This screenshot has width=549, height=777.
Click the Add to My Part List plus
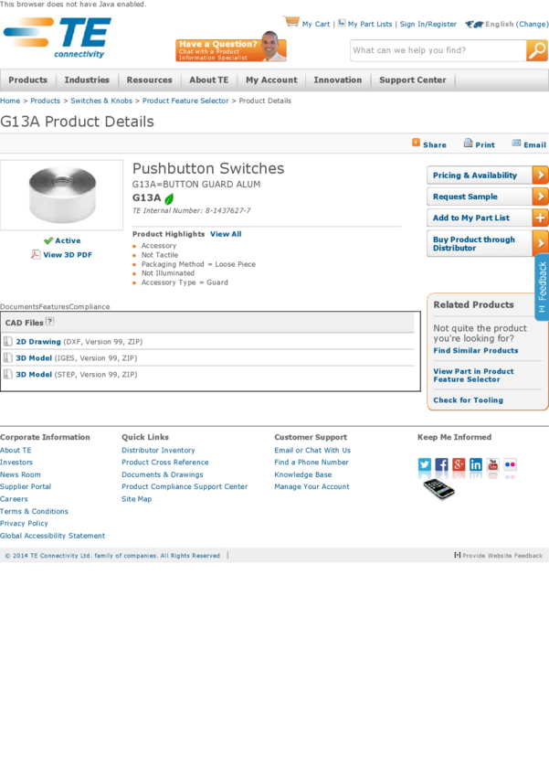pos(540,218)
